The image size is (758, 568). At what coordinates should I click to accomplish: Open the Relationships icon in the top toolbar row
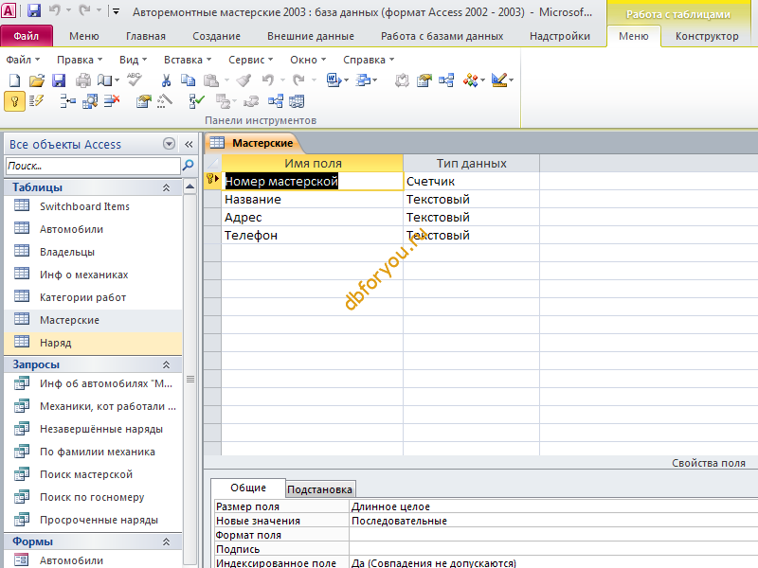coord(446,80)
